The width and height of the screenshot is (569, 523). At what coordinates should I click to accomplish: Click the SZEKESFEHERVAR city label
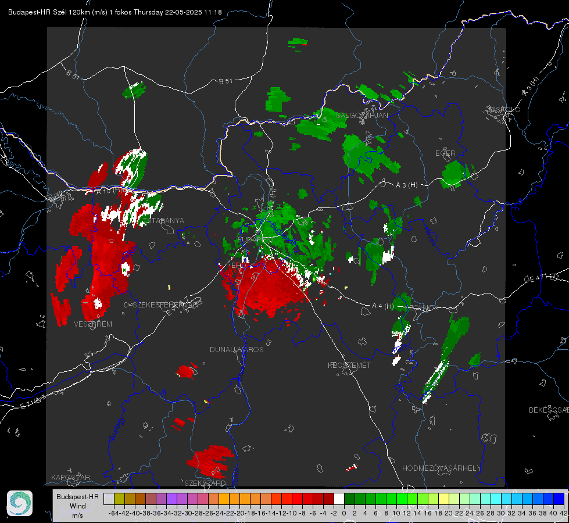(165, 305)
